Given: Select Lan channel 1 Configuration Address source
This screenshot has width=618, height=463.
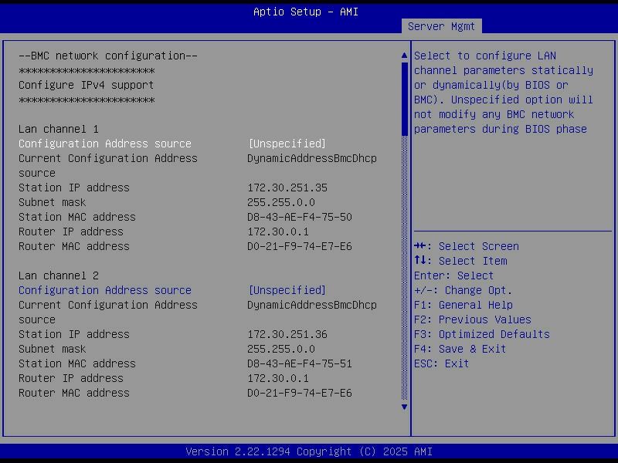Looking at the screenshot, I should click(105, 144).
